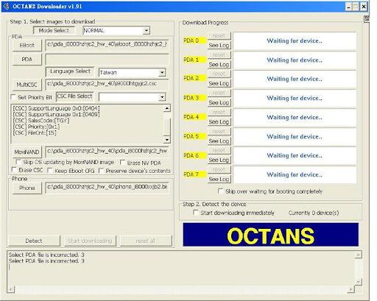Viewport: 377px width, 301px height.
Task: Click the OCTANS logo banner
Action: click(270, 235)
